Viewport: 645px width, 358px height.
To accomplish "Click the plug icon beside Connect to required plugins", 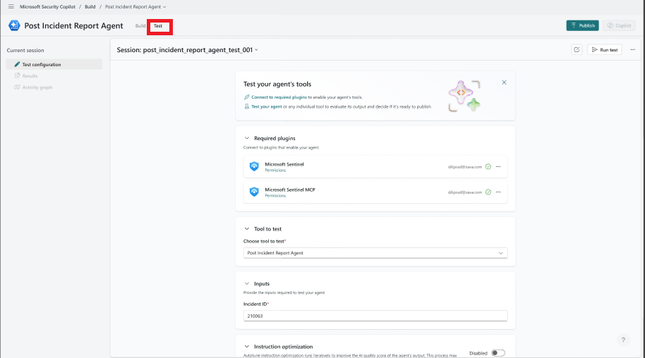I will [x=247, y=97].
